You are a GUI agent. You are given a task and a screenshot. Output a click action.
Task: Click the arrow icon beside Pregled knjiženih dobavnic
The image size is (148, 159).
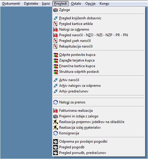coord(56,18)
